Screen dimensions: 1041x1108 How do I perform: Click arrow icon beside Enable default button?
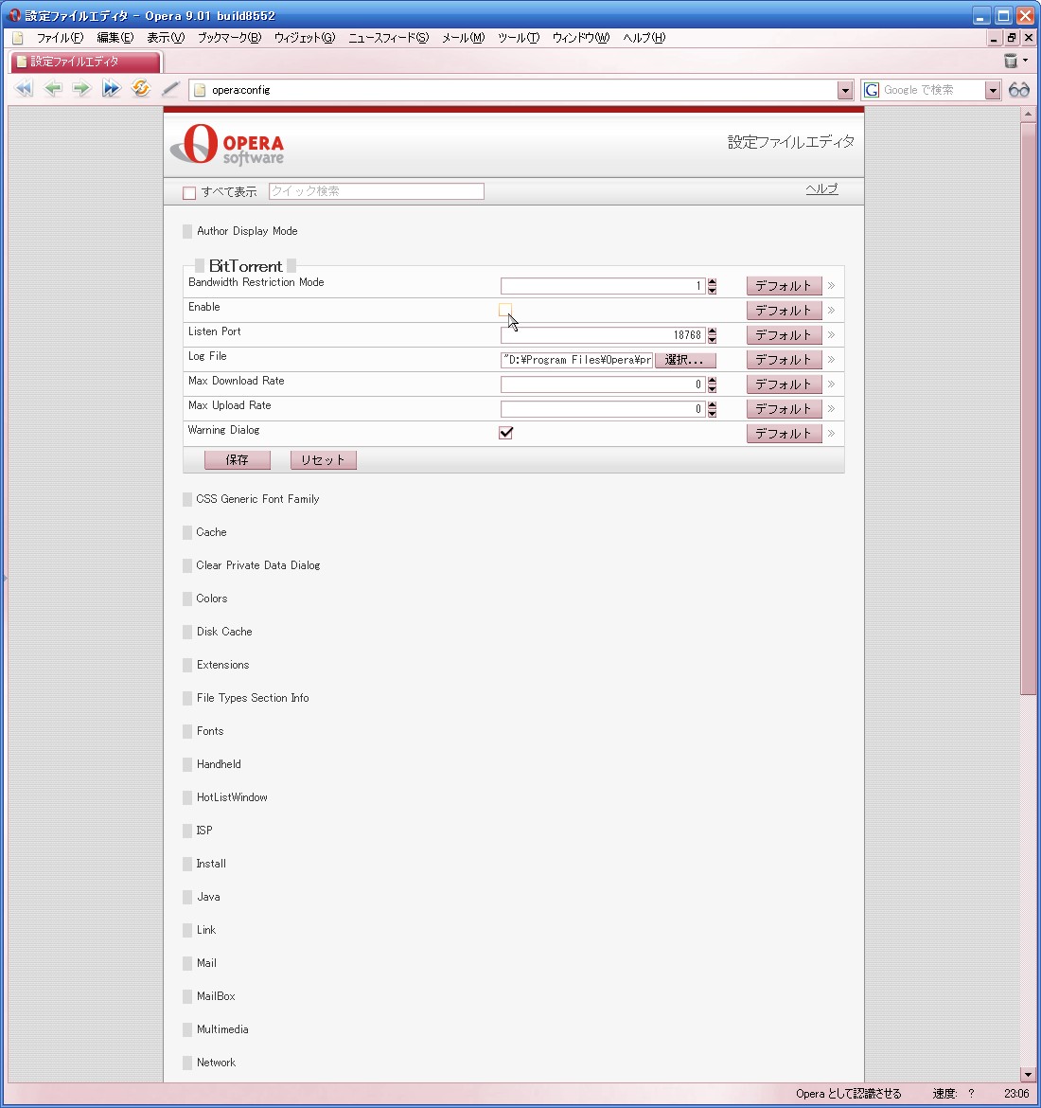pos(831,311)
